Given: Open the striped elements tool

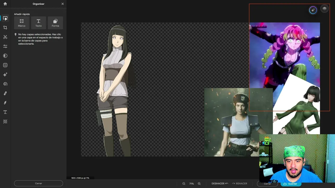Looking at the screenshot, I should click(5, 121).
